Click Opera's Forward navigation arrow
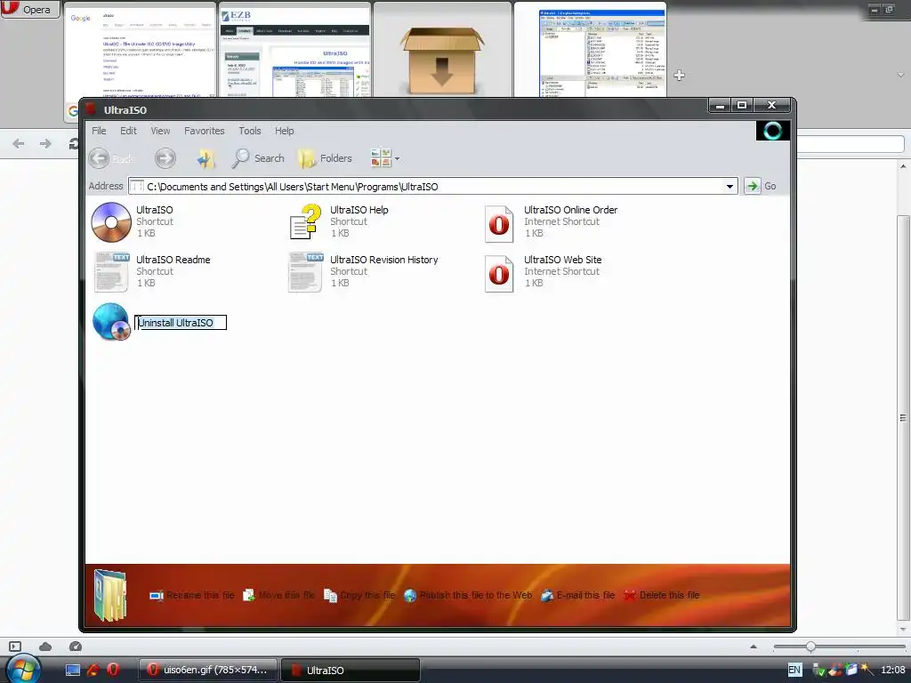The height and width of the screenshot is (683, 911). click(45, 143)
